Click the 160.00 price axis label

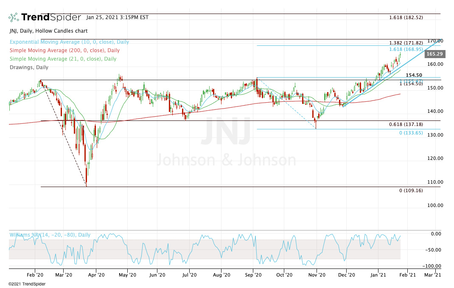435,64
